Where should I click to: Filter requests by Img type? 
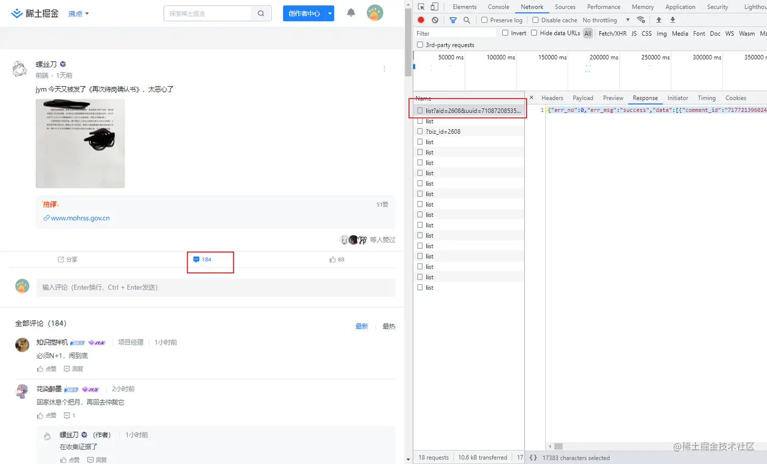coord(661,33)
